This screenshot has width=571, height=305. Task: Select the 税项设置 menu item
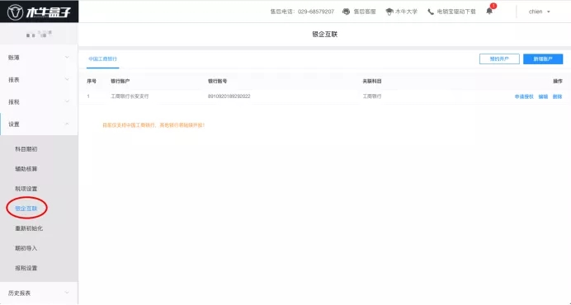[26, 189]
